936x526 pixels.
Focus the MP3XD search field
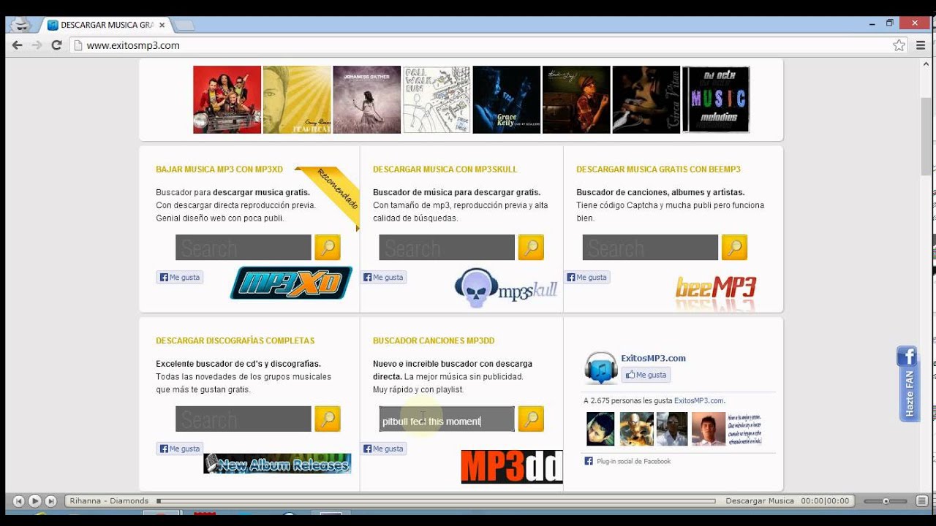[244, 248]
